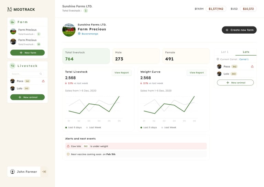
Task: Click Paca's alert icon in Lots panel
Action: point(252,67)
